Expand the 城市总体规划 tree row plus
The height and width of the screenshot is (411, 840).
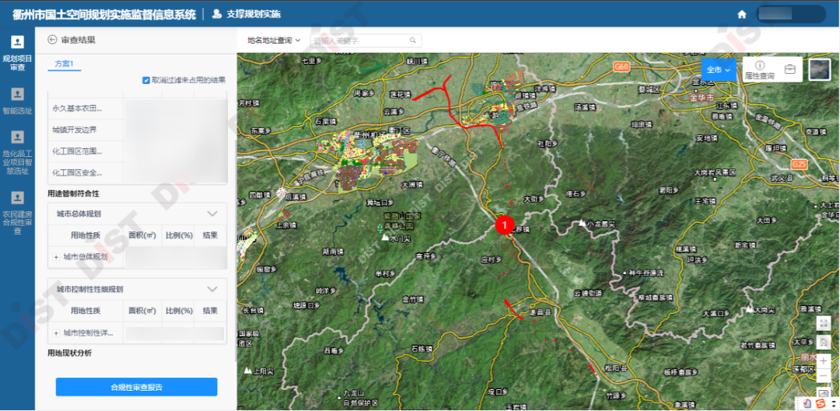pos(56,257)
